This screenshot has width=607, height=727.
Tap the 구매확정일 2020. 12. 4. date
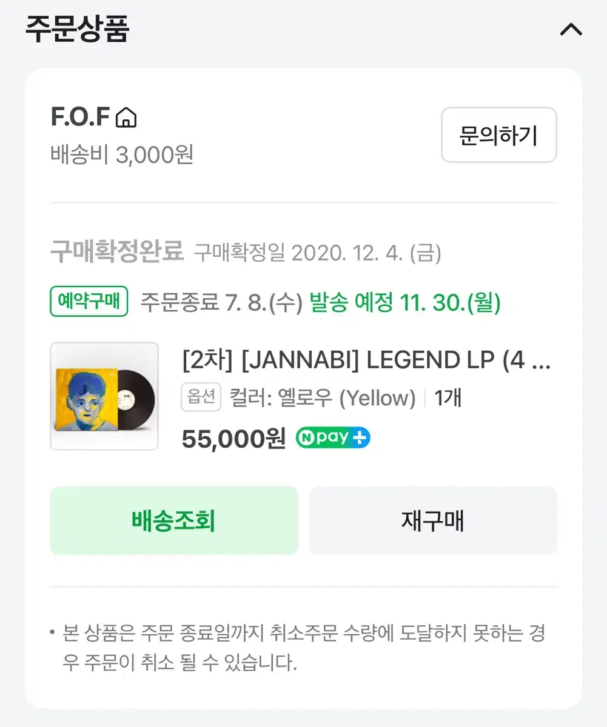317,253
